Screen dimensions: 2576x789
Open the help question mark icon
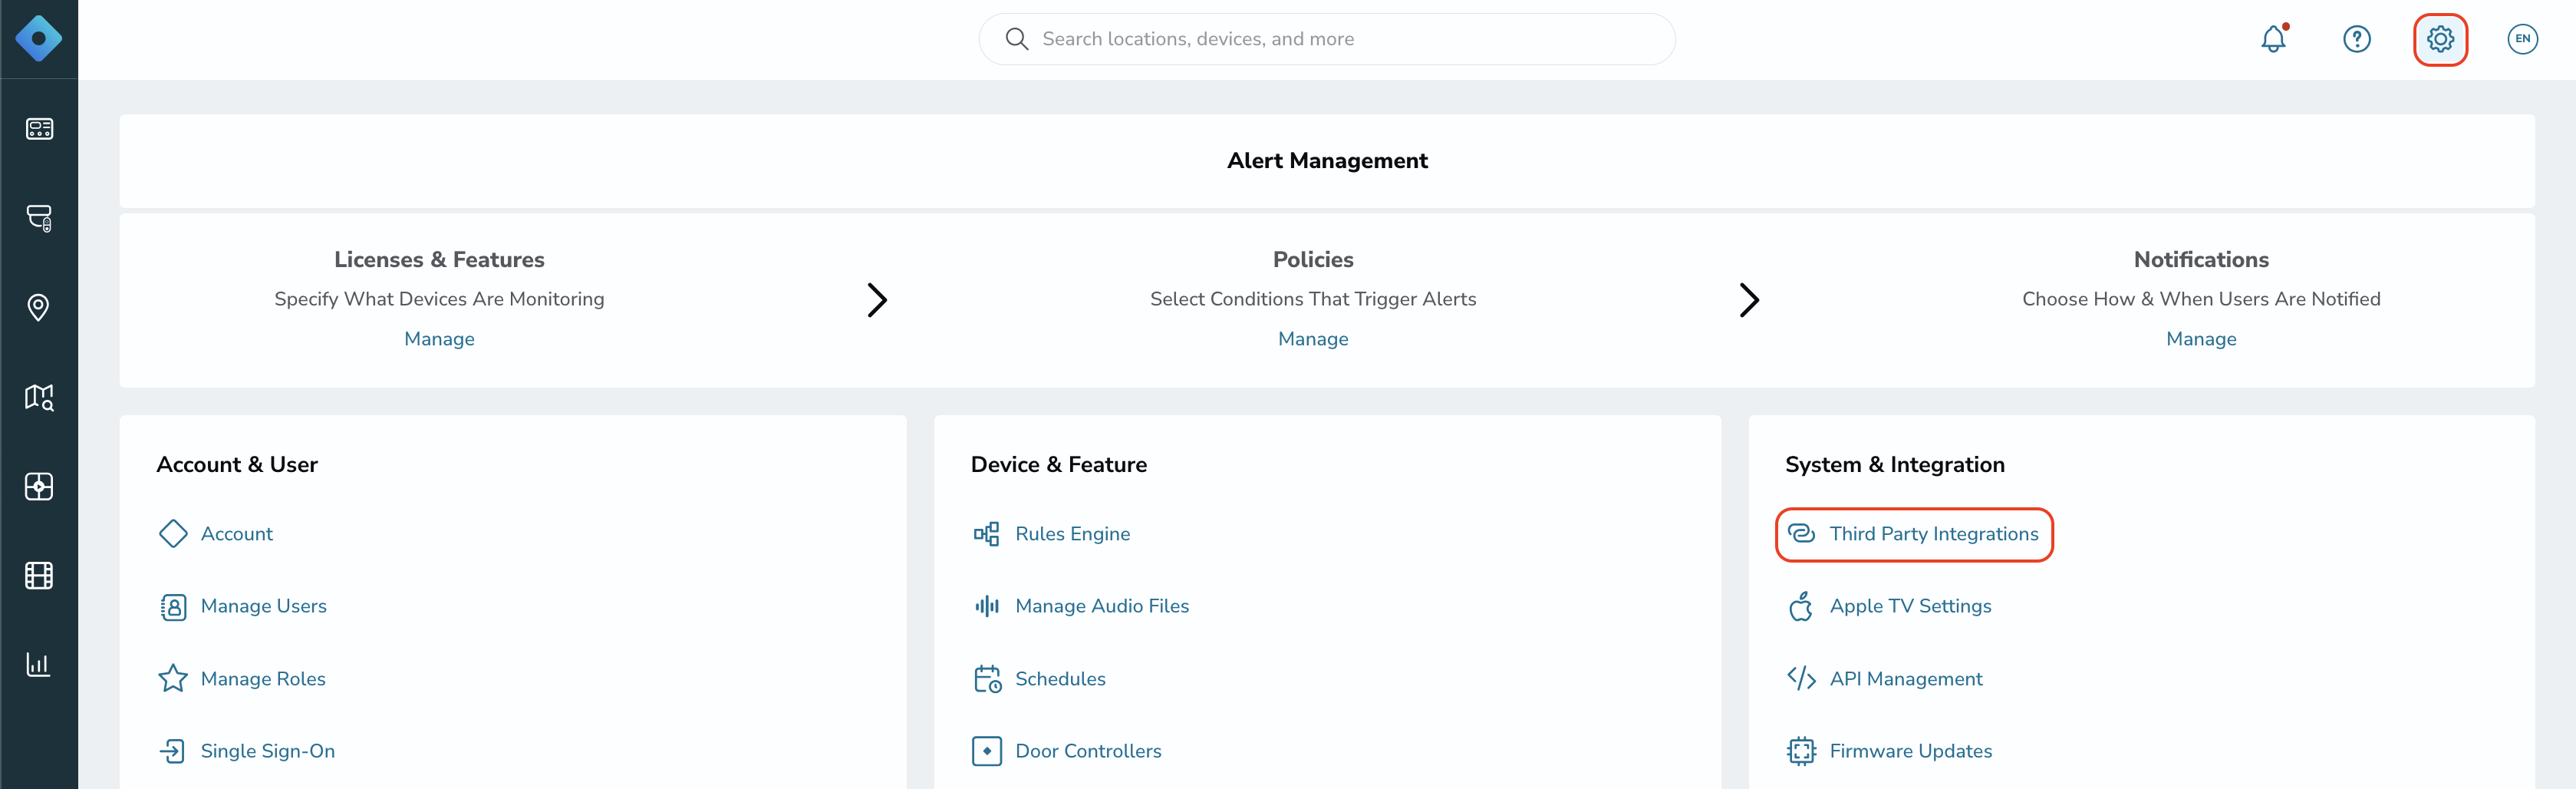point(2357,39)
